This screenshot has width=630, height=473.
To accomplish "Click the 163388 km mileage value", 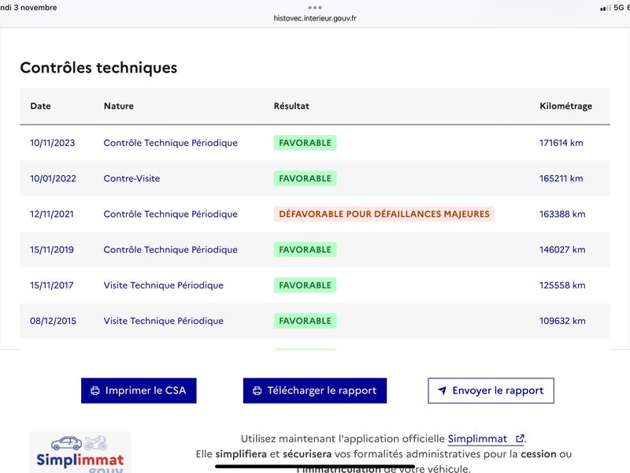I will 562,214.
